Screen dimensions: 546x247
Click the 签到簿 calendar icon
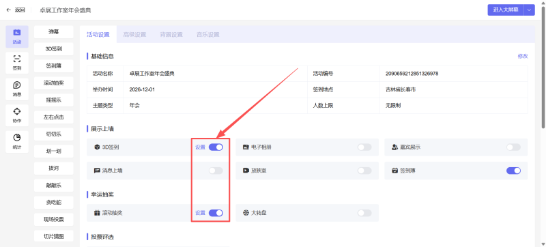coord(394,171)
